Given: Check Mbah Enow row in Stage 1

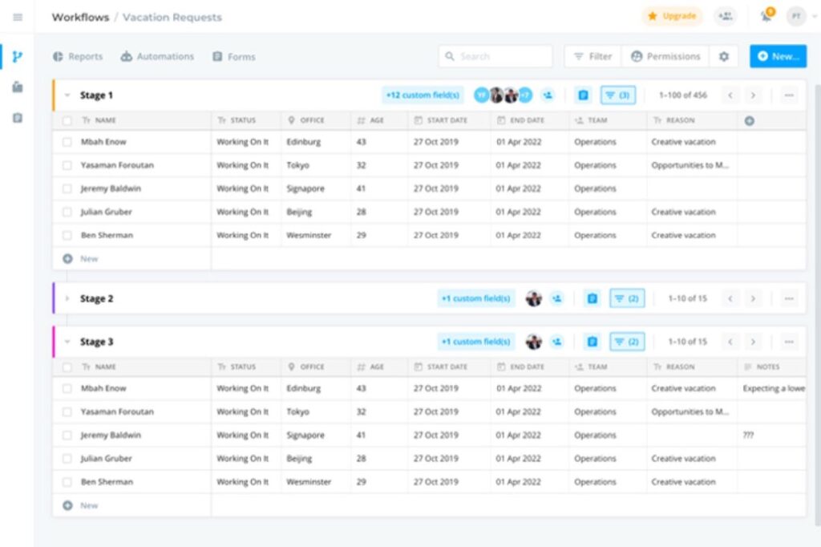Looking at the screenshot, I should pyautogui.click(x=67, y=142).
